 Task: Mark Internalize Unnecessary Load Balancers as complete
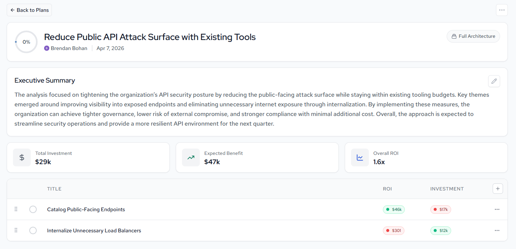(33, 230)
